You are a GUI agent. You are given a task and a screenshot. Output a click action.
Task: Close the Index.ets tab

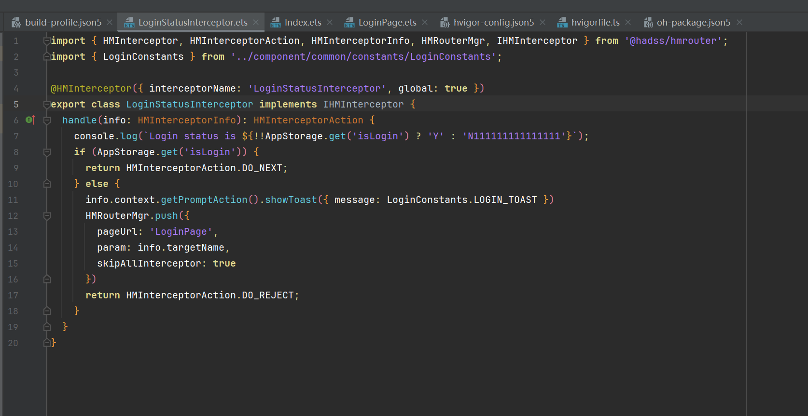click(x=330, y=22)
